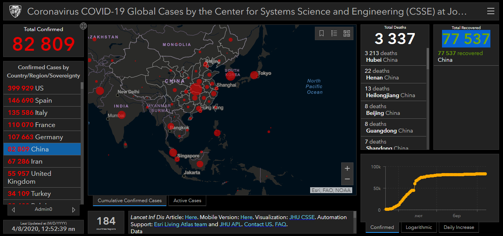Open the basemap gallery grid button
The width and height of the screenshot is (503, 236).
tap(347, 33)
